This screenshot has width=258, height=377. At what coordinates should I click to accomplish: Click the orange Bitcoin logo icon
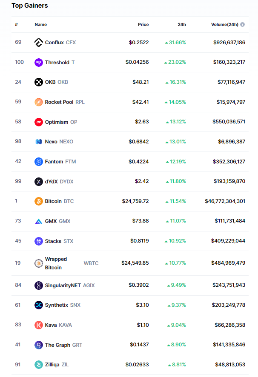[x=39, y=201]
